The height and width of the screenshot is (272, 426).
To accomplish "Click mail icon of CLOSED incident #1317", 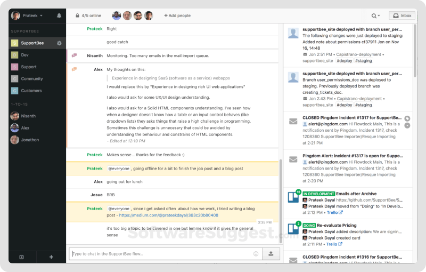I will pyautogui.click(x=293, y=121).
